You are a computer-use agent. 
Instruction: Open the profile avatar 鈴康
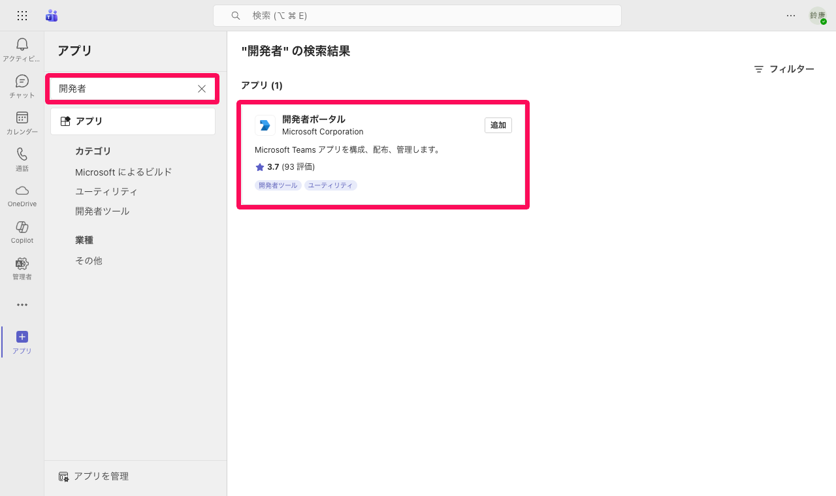pyautogui.click(x=818, y=16)
